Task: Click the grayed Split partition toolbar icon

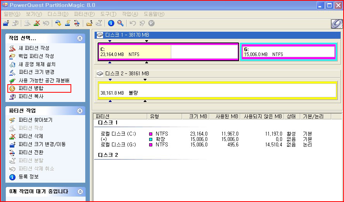Action: [x=99, y=23]
